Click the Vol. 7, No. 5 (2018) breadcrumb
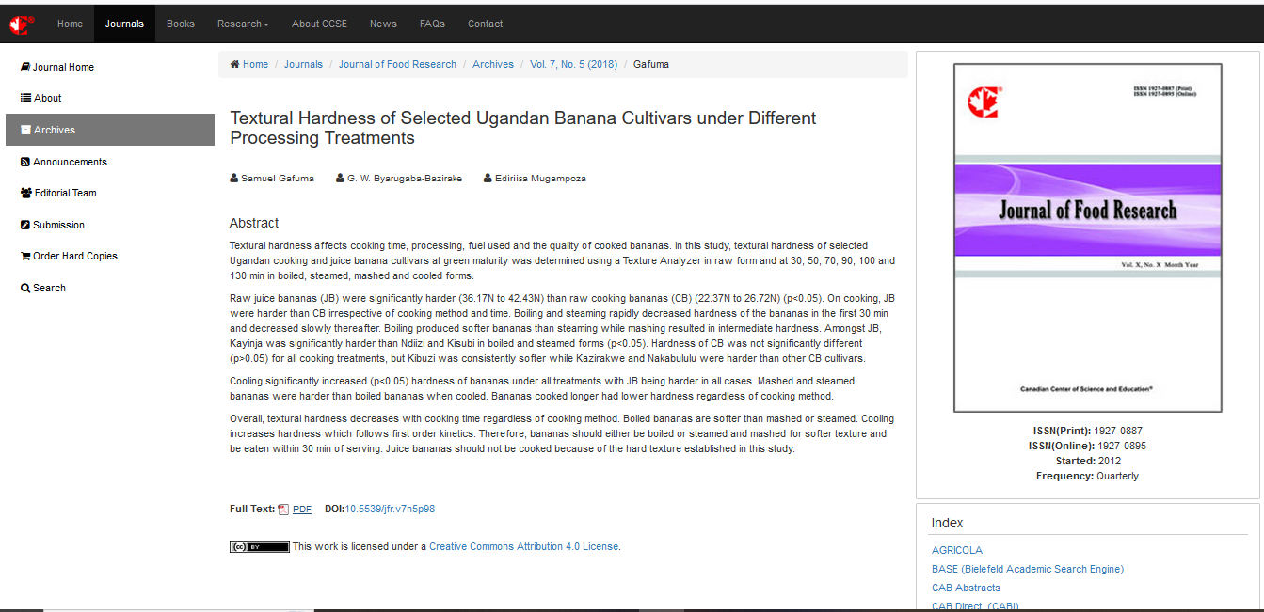Screen dimensions: 1264x612 click(573, 64)
